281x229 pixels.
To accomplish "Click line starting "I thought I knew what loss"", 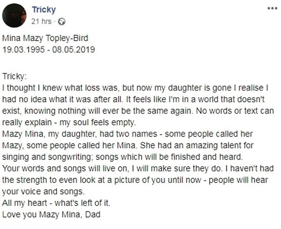I will (135, 88).
